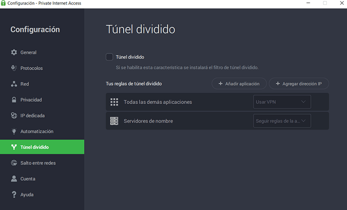Click the Privacidad padlock icon
Viewport: 347px width, 210px height.
point(14,100)
